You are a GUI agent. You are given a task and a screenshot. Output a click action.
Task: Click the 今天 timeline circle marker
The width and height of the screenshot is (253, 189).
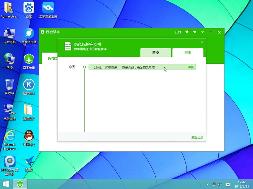click(x=84, y=67)
